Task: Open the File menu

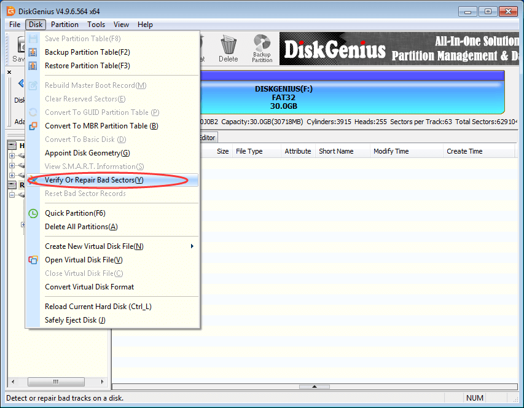Action: [x=15, y=25]
